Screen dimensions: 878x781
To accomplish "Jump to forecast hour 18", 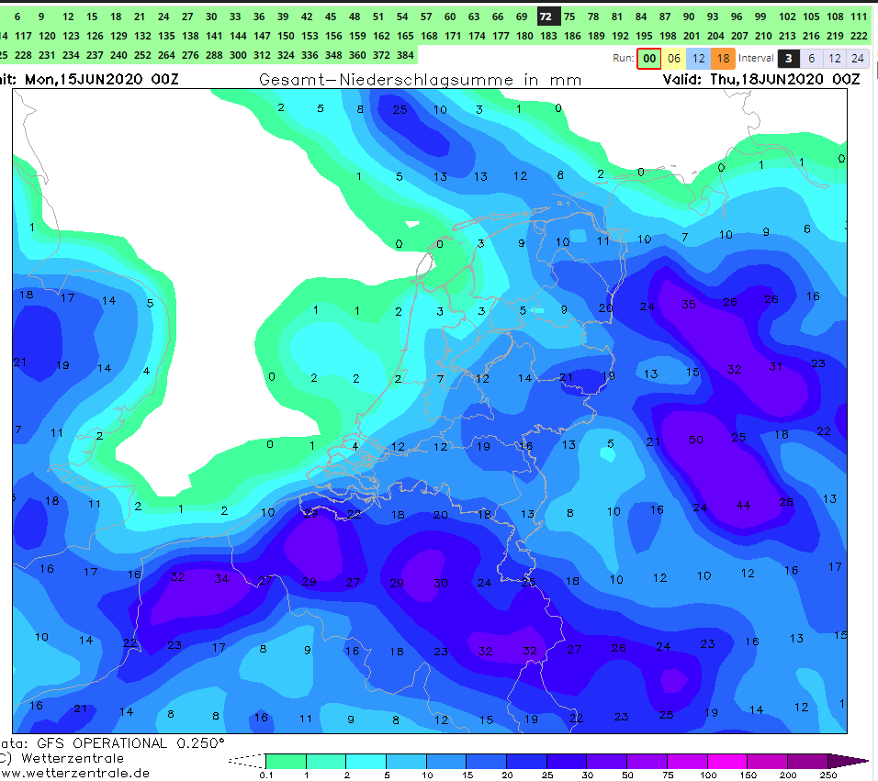I will point(116,17).
